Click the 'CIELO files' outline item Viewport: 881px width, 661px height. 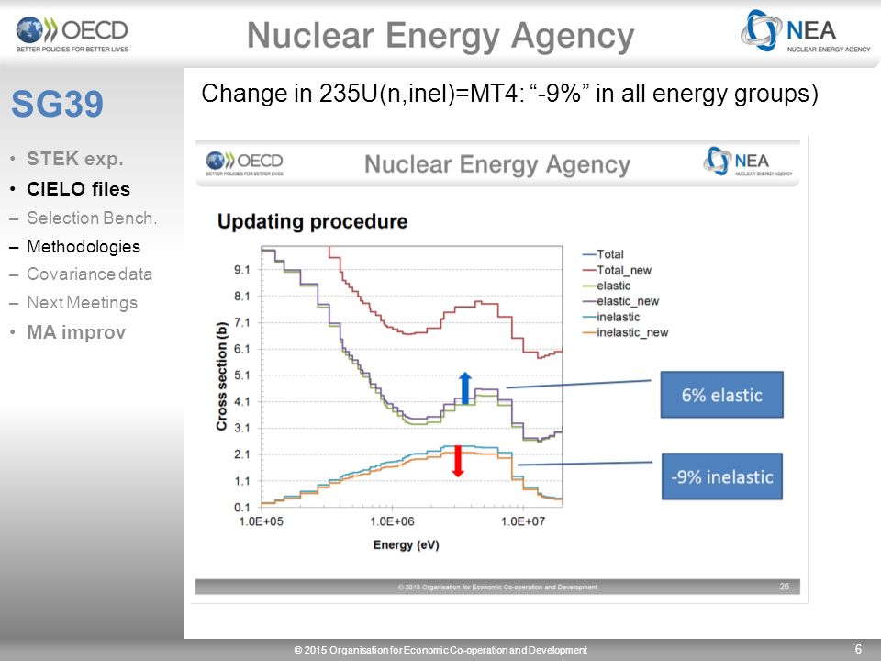78,189
